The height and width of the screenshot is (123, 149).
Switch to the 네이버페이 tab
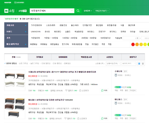click(x=63, y=57)
